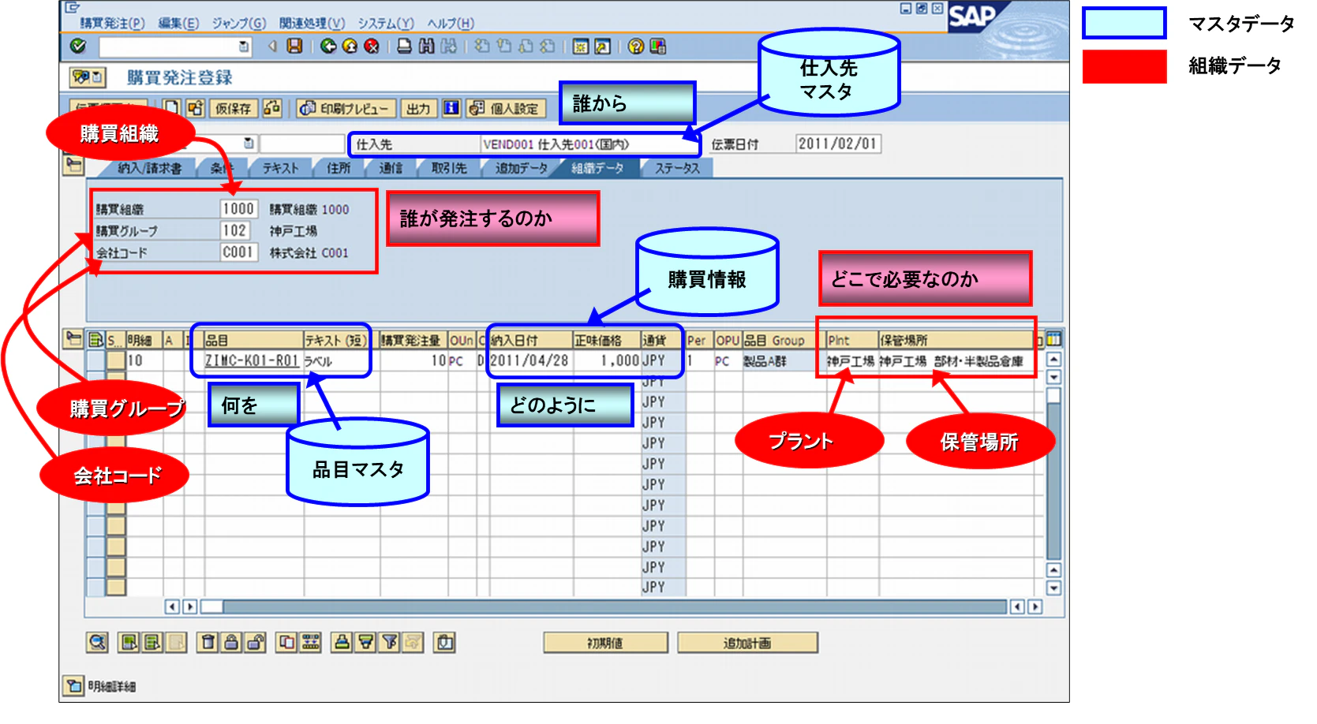Viewport: 1317px width, 724px height.
Task: Open the 関連処理(V) menu
Action: (x=312, y=23)
